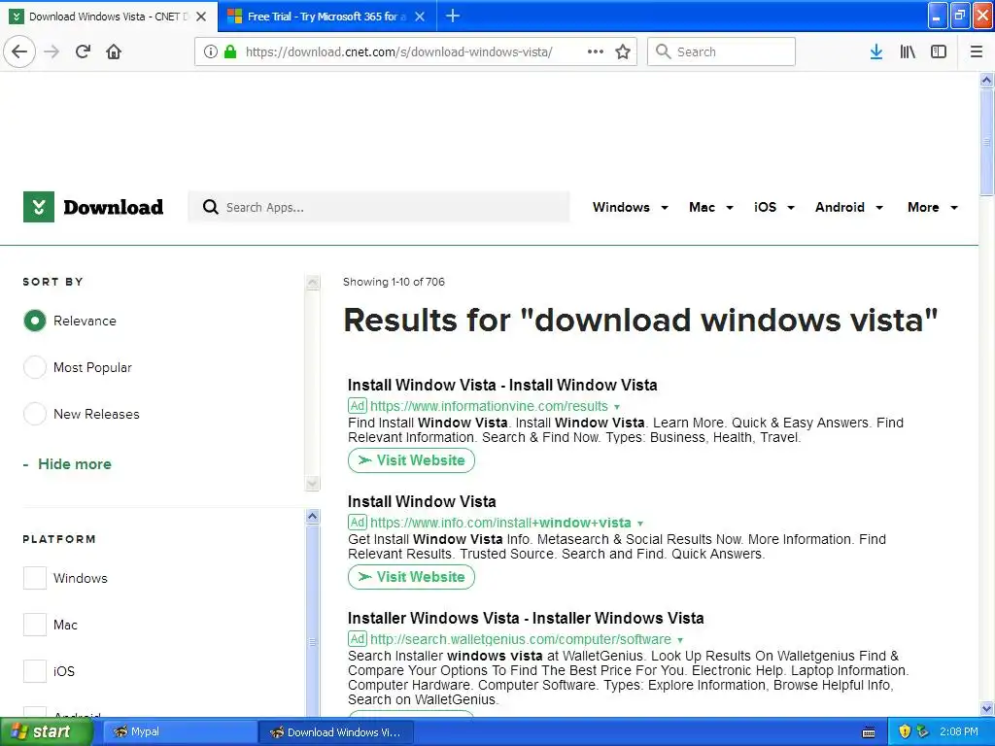Bookmark this page with the star
This screenshot has height=746, width=995.
coord(623,51)
